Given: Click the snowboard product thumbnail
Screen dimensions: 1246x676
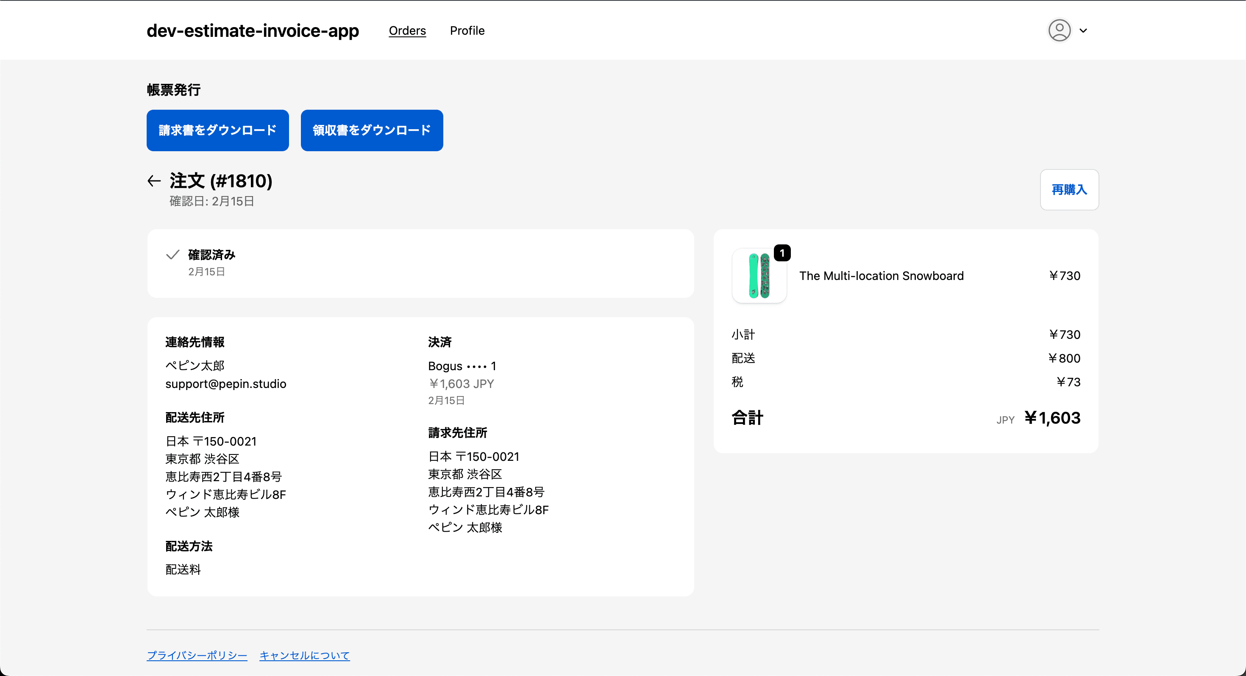Looking at the screenshot, I should point(759,276).
